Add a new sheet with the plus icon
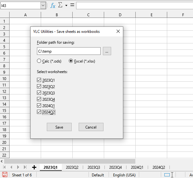Viewport: 193px width, 178px height. click(34, 167)
